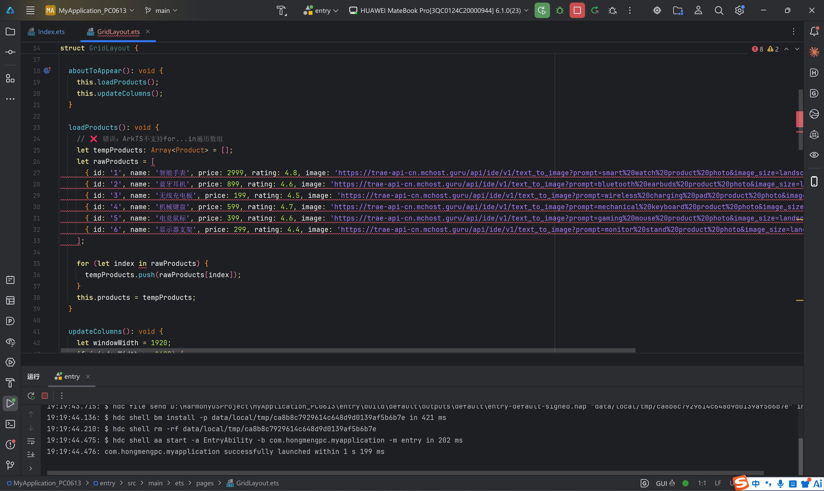Viewport: 824px width, 491px height.
Task: Go to next highlighted error
Action: [797, 49]
